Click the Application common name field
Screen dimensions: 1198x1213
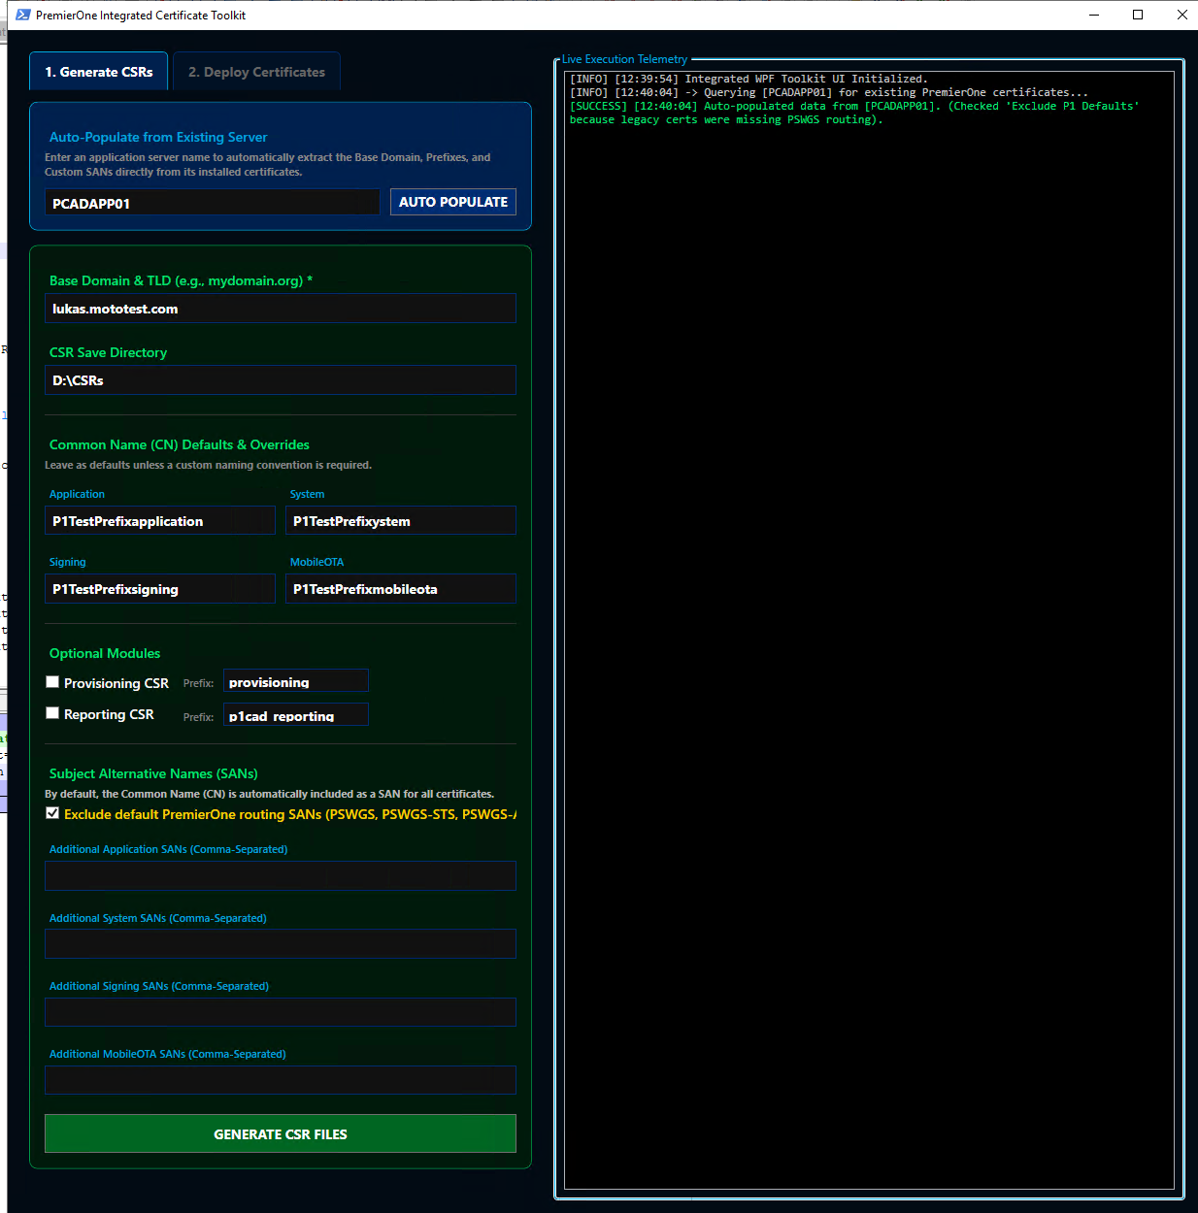tap(160, 521)
